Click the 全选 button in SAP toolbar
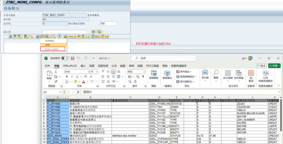This screenshot has height=144, width=283. [86, 37]
